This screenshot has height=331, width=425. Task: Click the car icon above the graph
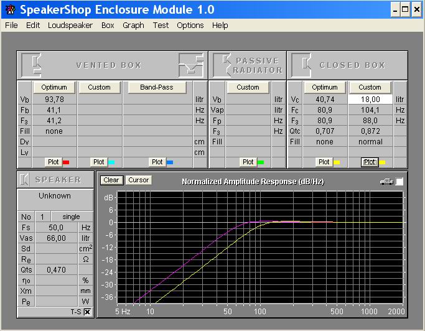pyautogui.click(x=386, y=181)
